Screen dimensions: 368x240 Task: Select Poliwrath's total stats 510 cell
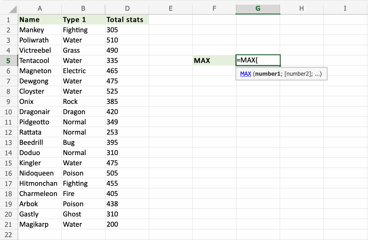click(127, 40)
